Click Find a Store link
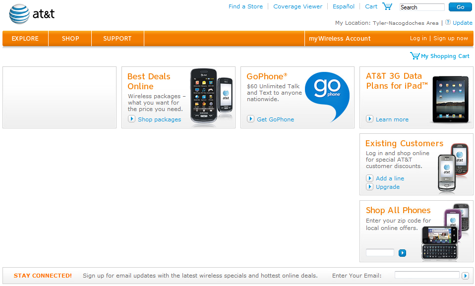 pos(245,6)
